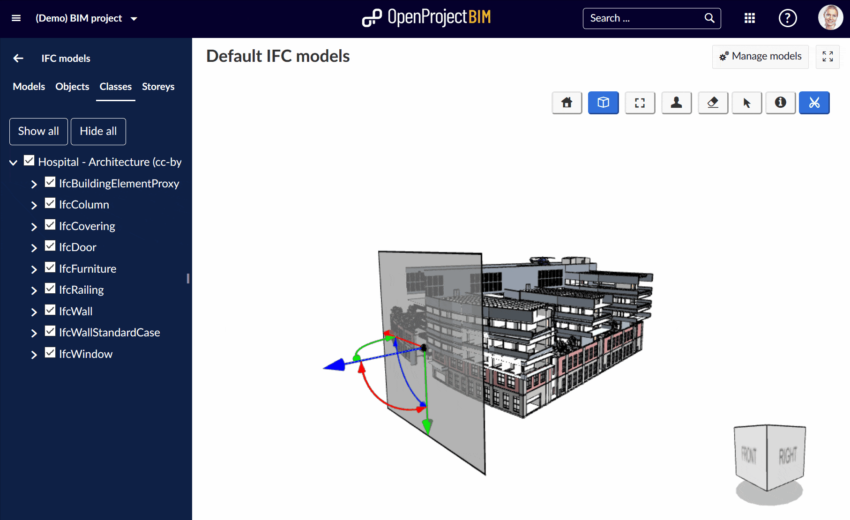850x520 pixels.
Task: Click the home view reset icon
Action: tap(567, 103)
